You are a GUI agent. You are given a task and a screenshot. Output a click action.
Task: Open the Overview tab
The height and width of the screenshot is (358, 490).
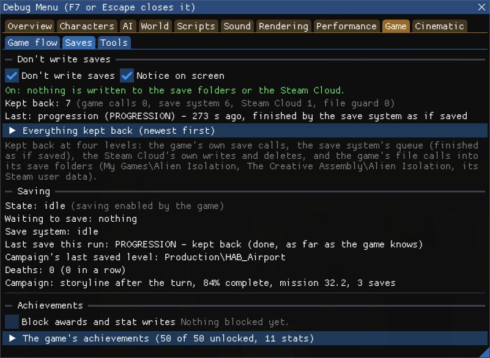click(30, 26)
